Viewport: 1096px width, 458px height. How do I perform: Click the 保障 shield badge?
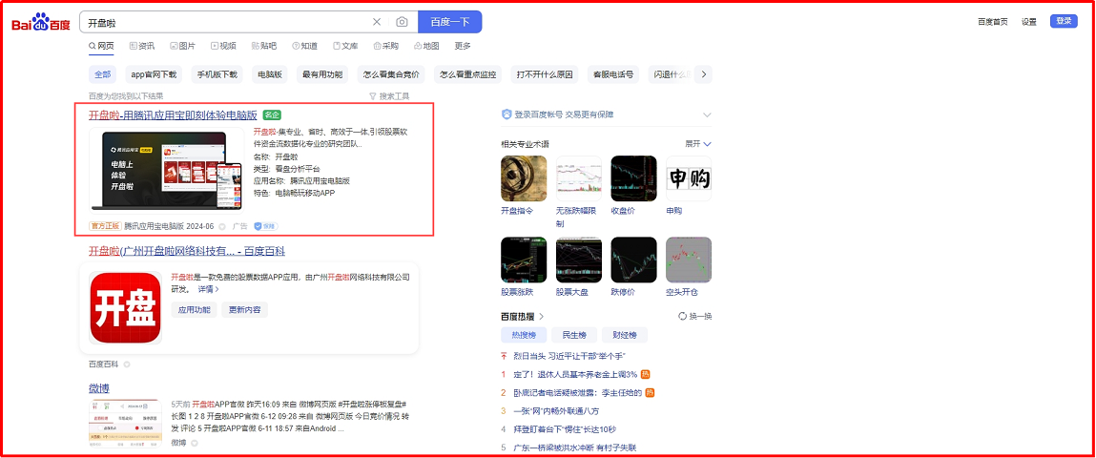tap(265, 226)
